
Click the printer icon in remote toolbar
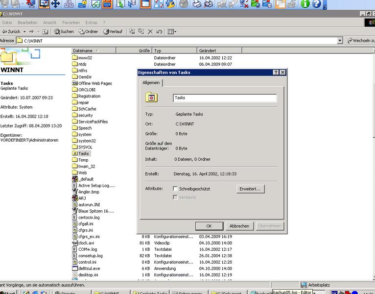click(197, 4)
